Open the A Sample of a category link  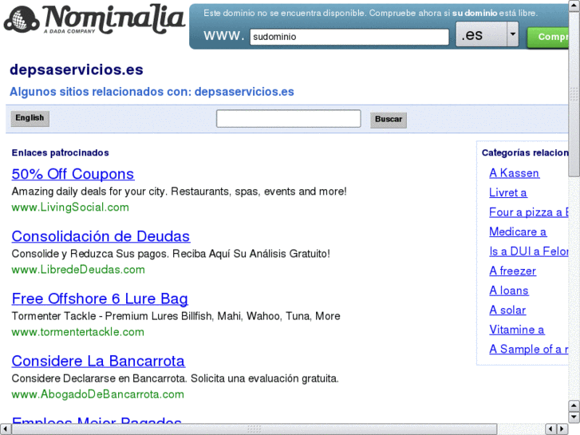[x=529, y=349]
